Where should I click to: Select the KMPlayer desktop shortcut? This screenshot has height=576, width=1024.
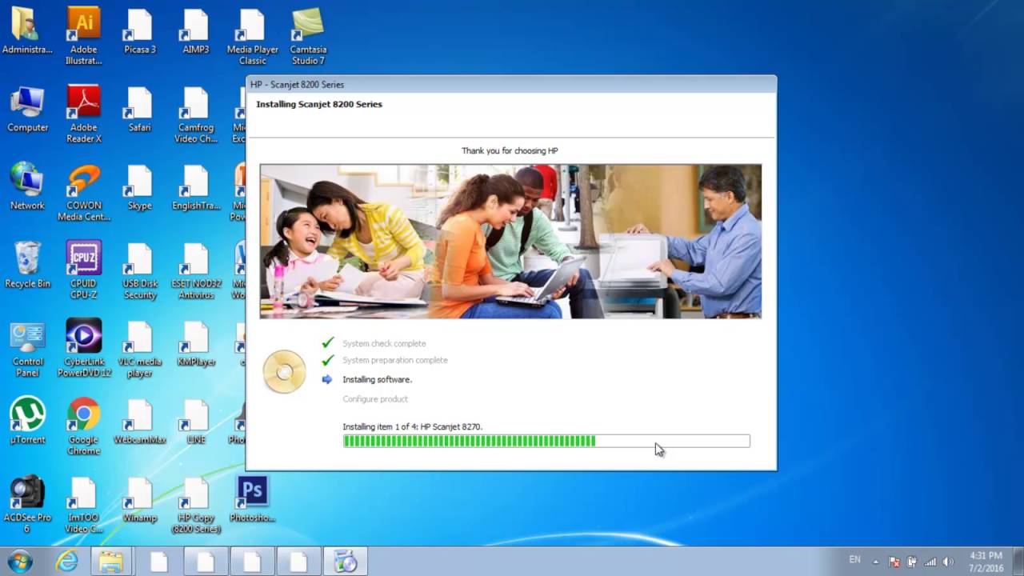(x=196, y=344)
